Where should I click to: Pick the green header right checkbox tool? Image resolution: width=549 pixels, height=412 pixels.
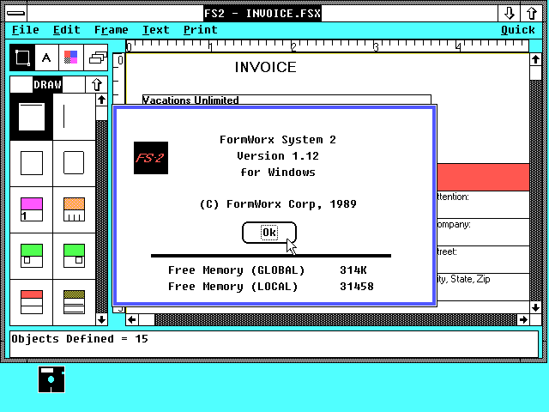[74, 256]
